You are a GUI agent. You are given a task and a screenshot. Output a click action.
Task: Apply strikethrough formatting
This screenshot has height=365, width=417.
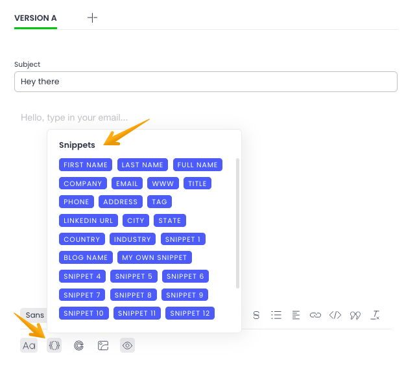coord(256,315)
